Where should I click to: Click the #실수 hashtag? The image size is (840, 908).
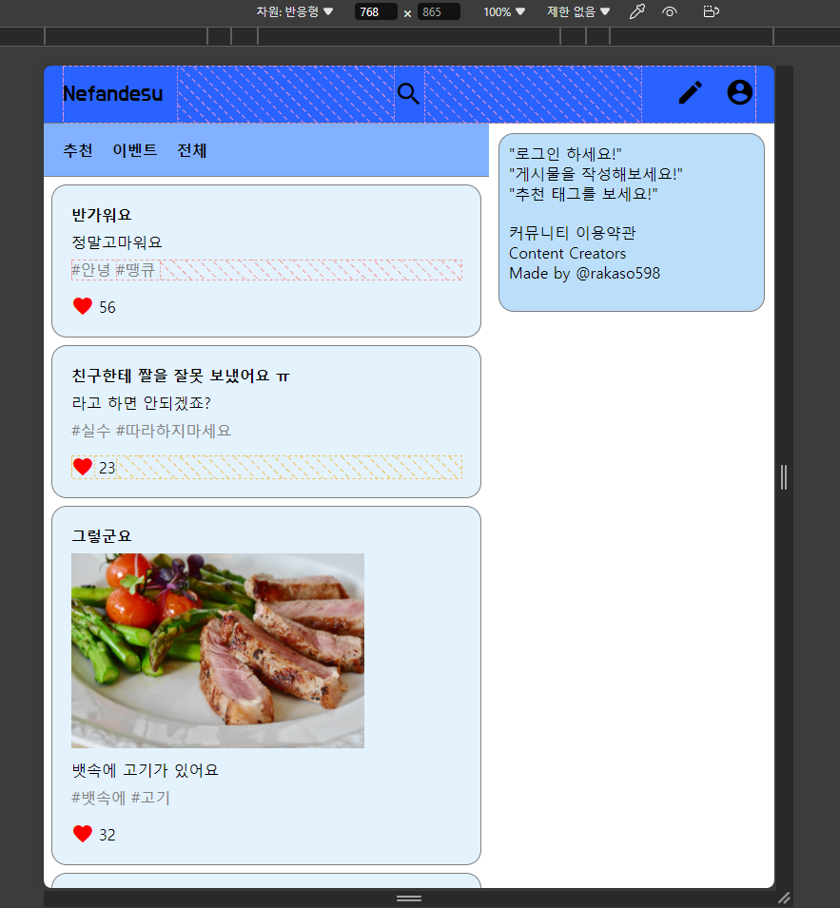tap(91, 431)
